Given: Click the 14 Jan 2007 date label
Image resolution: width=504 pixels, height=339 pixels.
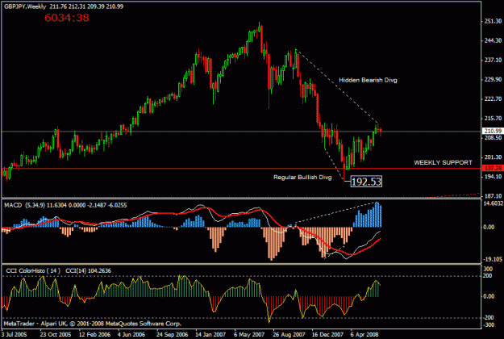Looking at the screenshot, I should coord(210,334).
